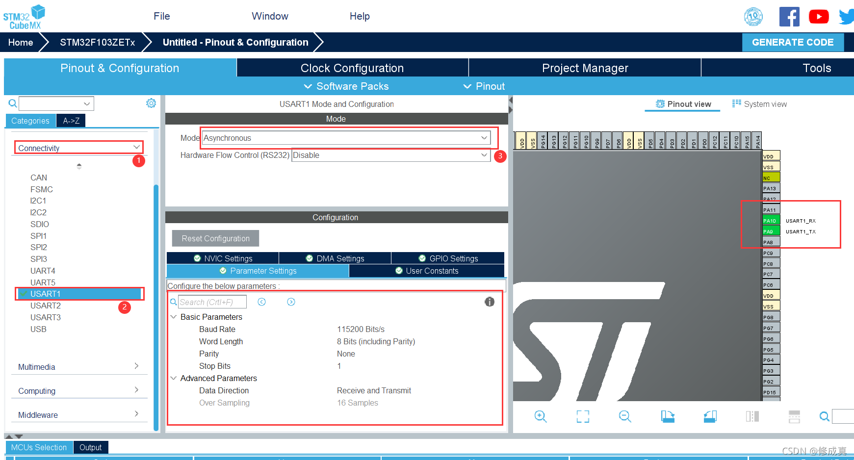Screen dimensions: 854x460
Task: Expand the Software Packs menu
Action: 347,86
